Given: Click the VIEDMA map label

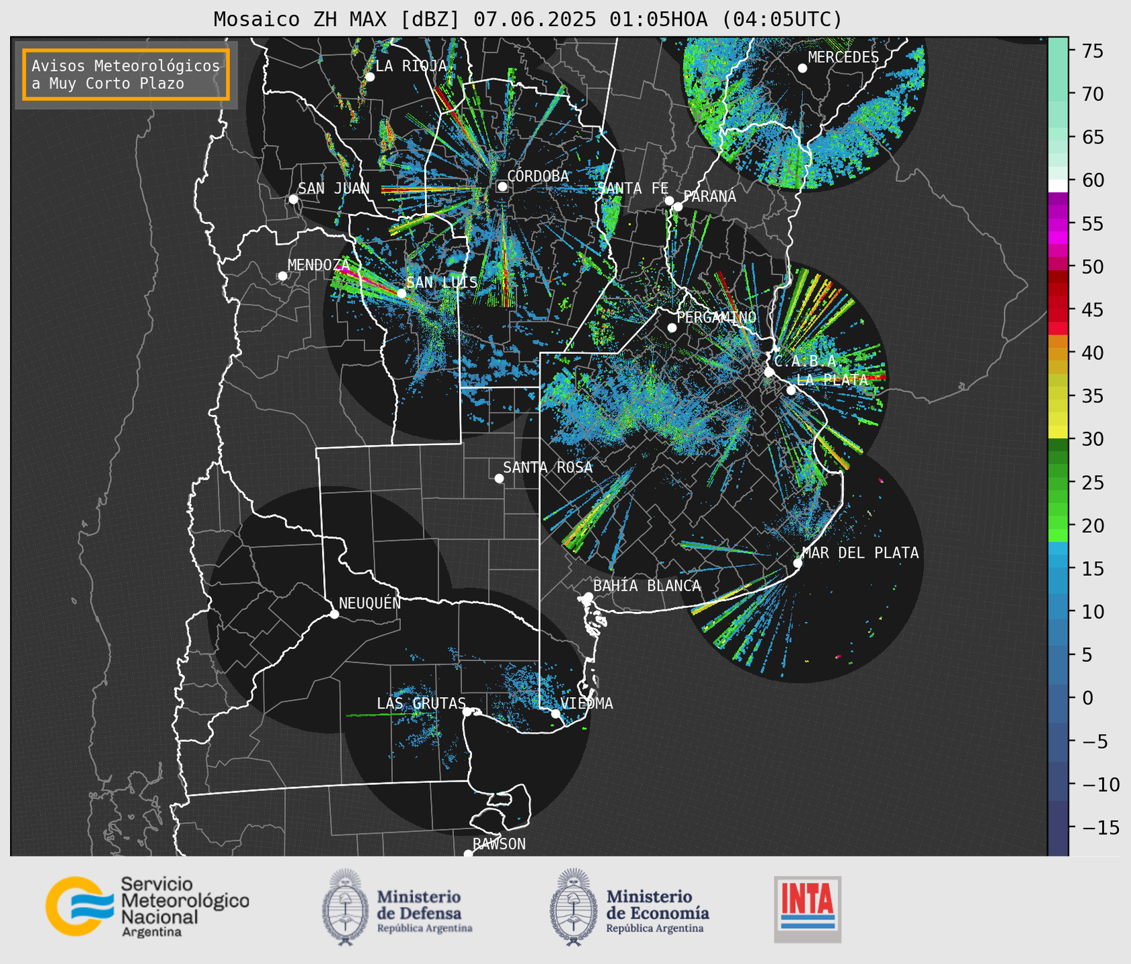Looking at the screenshot, I should tap(587, 703).
